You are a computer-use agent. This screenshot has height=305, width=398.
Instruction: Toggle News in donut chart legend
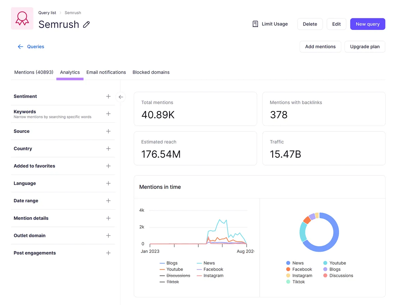pos(295,263)
